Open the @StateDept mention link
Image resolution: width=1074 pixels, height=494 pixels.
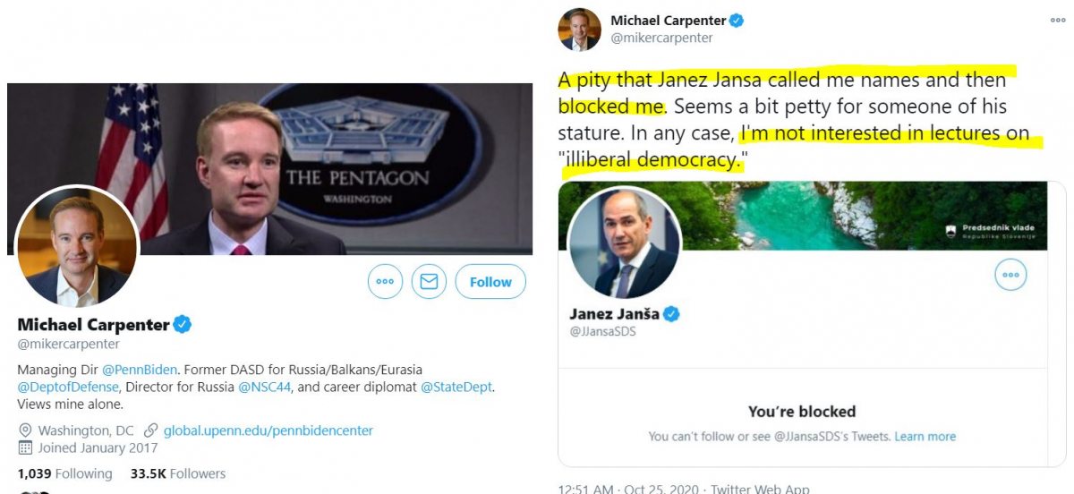pos(456,387)
